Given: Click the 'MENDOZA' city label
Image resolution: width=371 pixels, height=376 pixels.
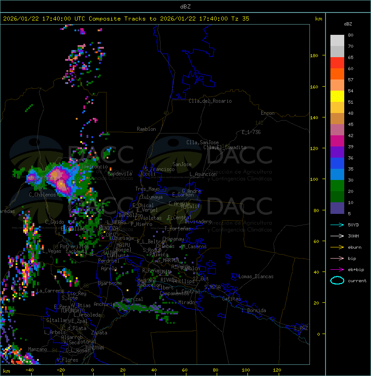Looking at the screenshot, I should (x=108, y=228).
